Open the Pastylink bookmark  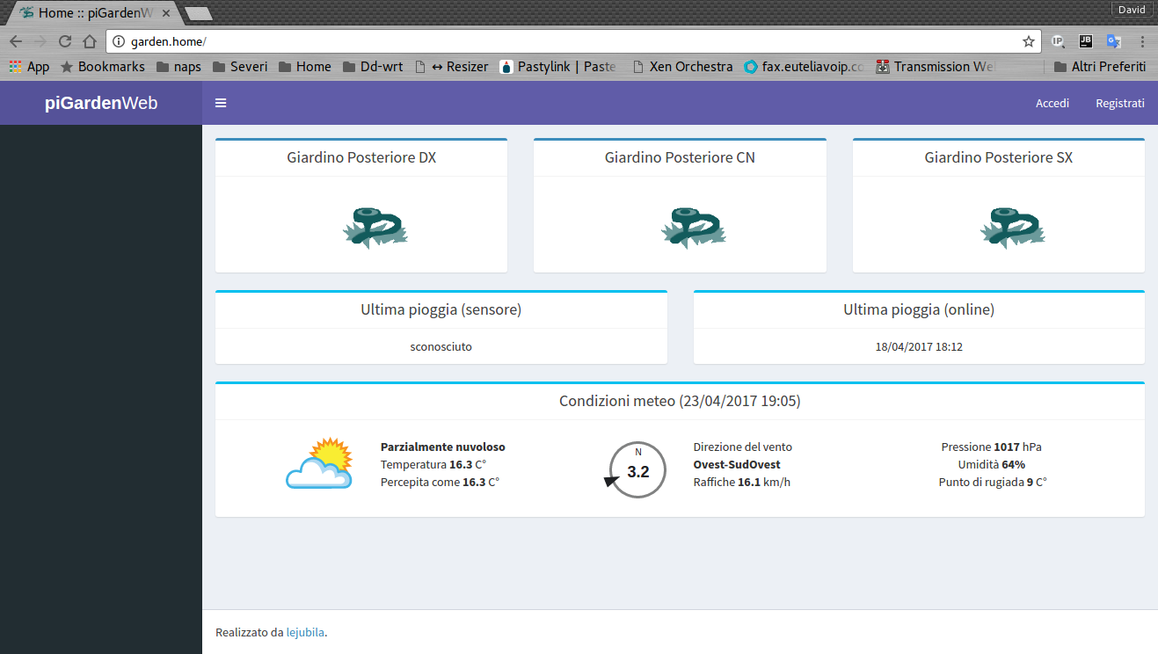click(x=558, y=67)
